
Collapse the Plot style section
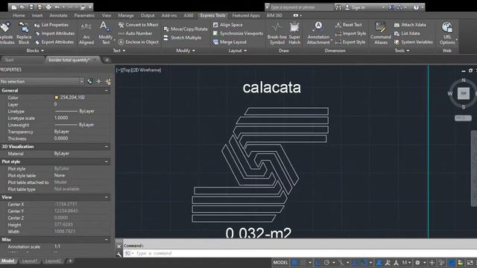106,162
